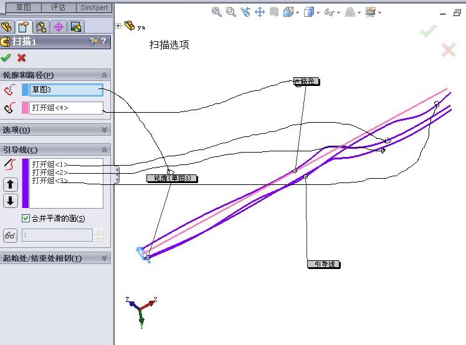The height and width of the screenshot is (345, 466).
Task: Click the section number input field
Action: coord(57,235)
